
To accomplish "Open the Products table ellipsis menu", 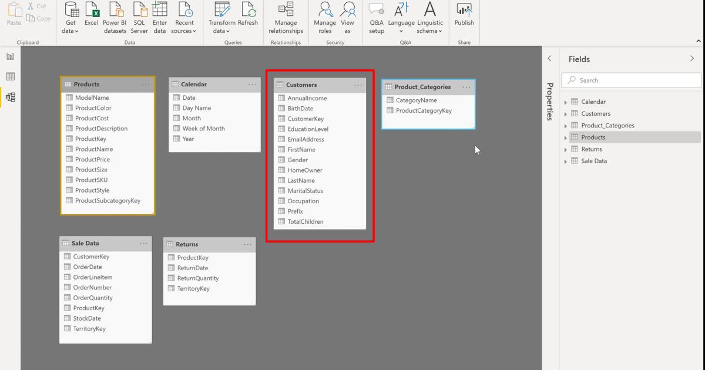I will pos(146,84).
